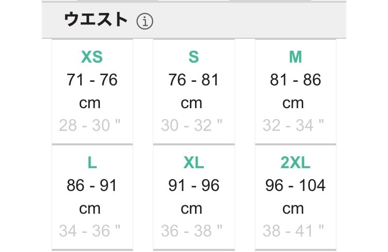Image resolution: width=388 pixels, height=252 pixels.
Task: Click the 30 - 32 inch label
Action: (191, 125)
